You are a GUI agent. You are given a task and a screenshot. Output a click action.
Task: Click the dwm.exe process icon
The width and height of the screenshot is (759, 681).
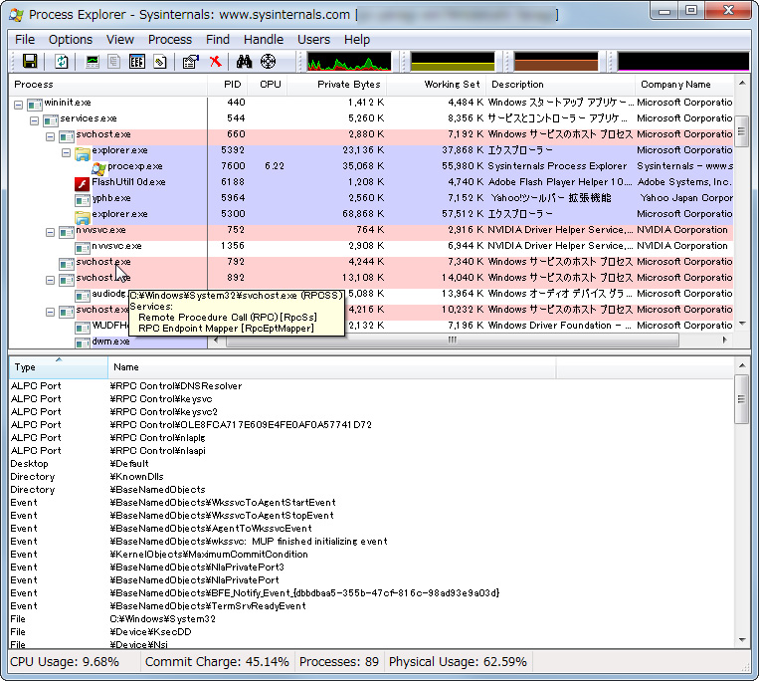tap(83, 342)
